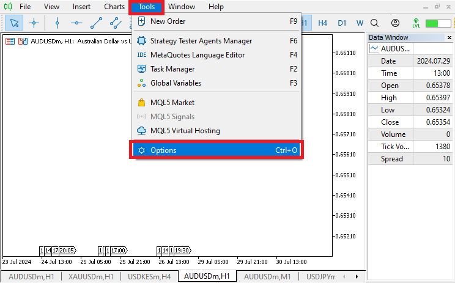Click the chart one-click trading icon
Image resolution: width=455 pixels, height=283 pixels.
tap(23, 41)
